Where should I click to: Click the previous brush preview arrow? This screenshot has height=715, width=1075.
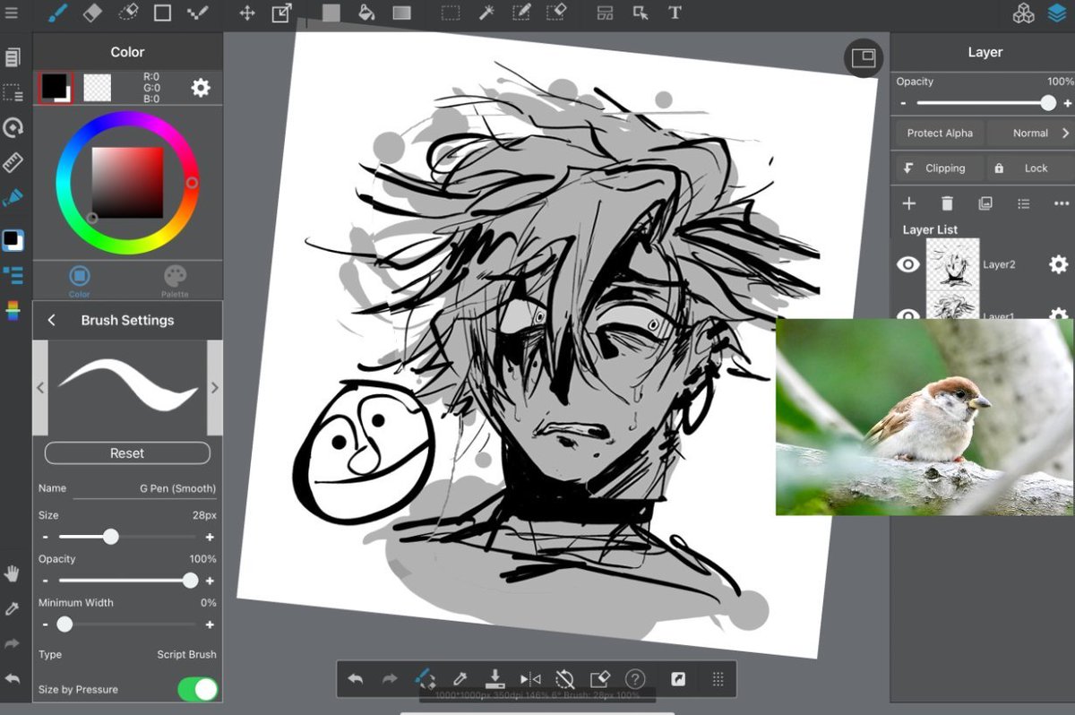(x=40, y=388)
